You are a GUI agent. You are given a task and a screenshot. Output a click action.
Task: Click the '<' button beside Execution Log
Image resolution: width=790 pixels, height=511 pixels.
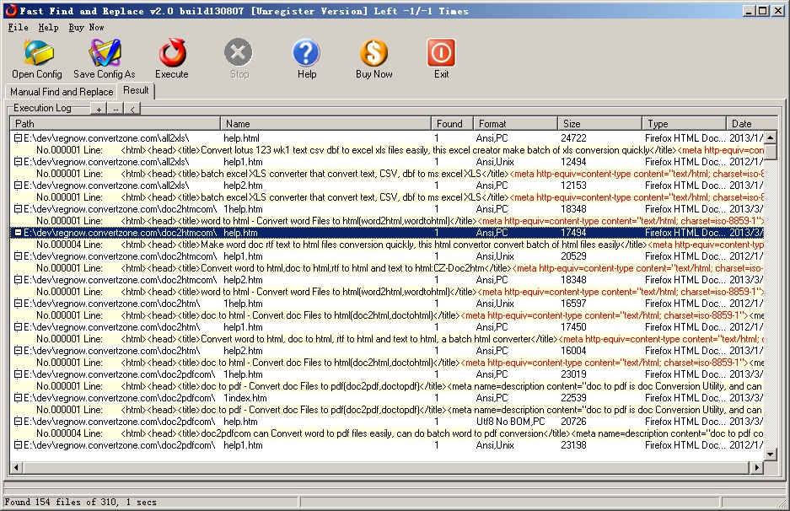click(132, 109)
